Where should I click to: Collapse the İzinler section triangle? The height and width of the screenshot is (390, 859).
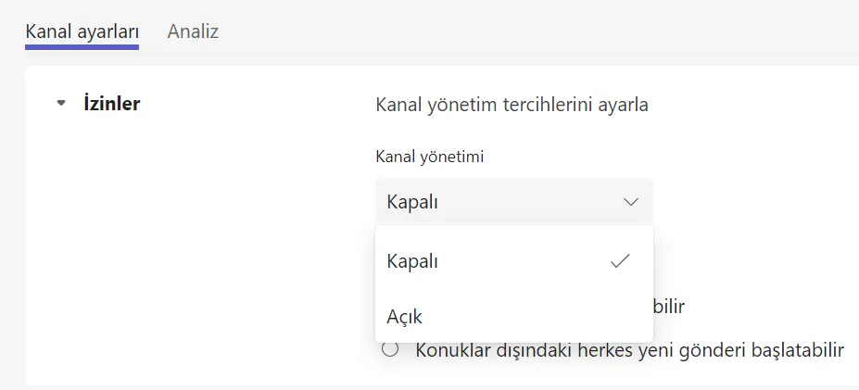coord(61,104)
